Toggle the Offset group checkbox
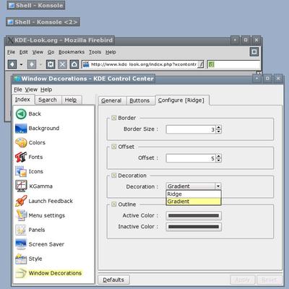 113,147
